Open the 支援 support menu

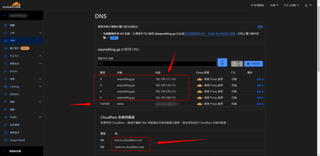tap(274, 5)
